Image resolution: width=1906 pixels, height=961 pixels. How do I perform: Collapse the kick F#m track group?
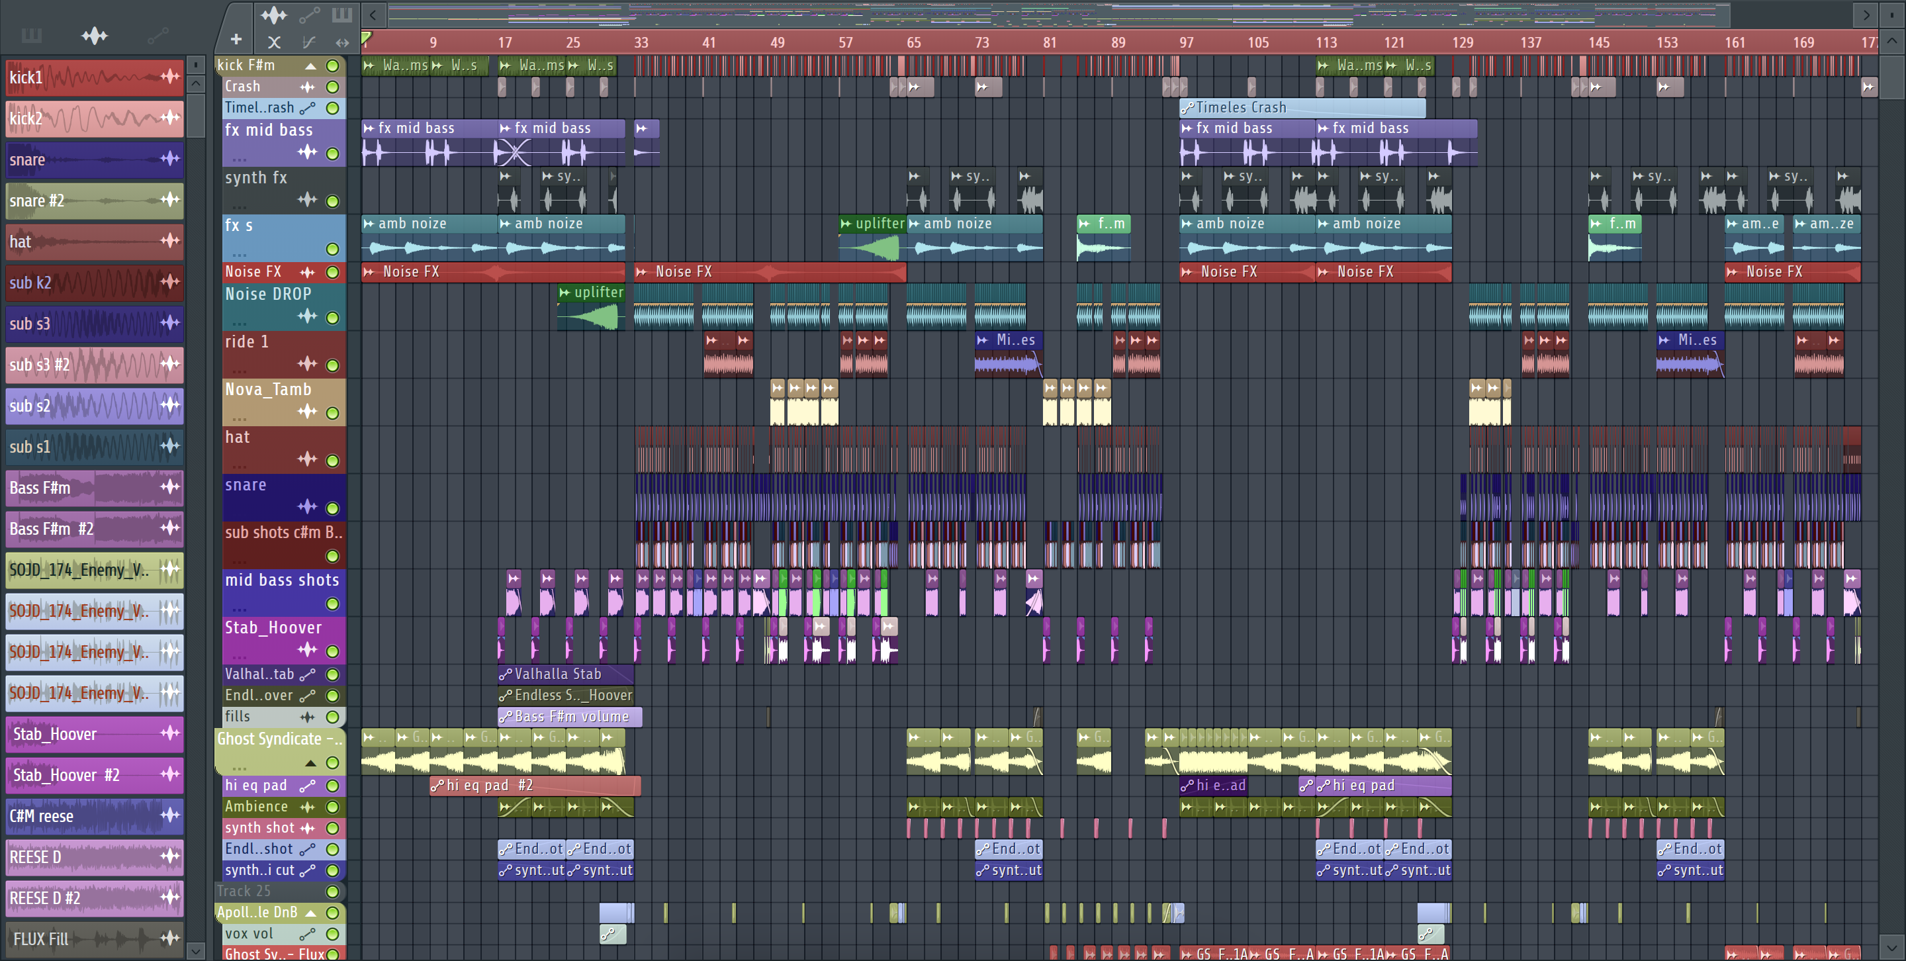pos(311,66)
